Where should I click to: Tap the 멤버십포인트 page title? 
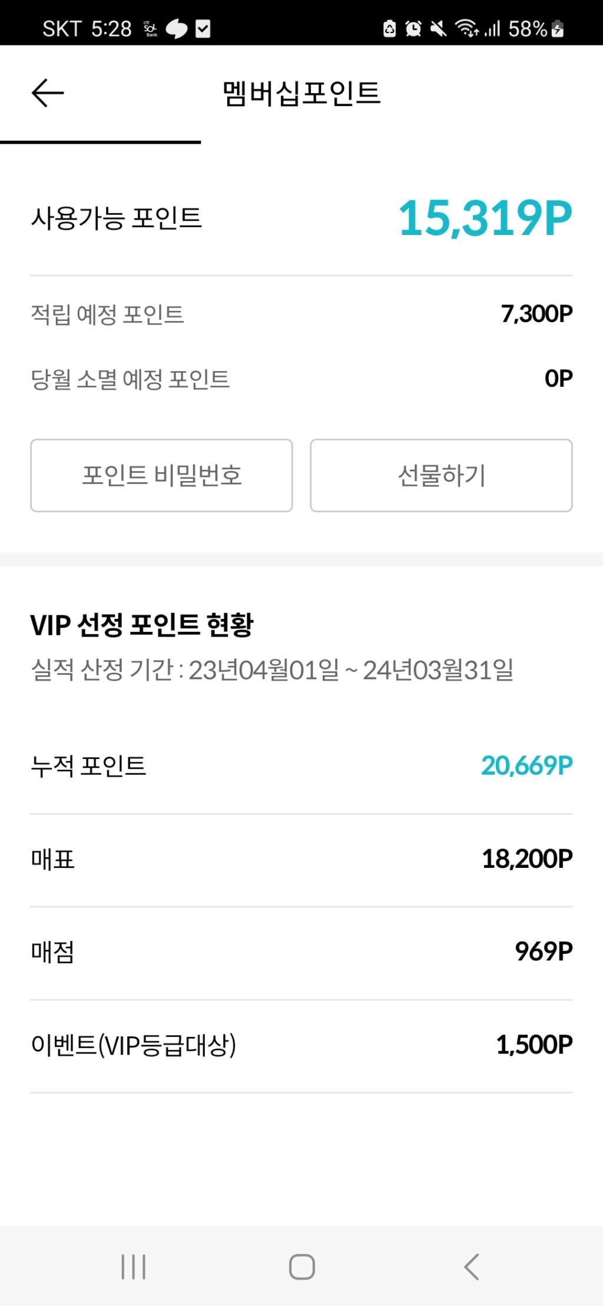click(301, 93)
